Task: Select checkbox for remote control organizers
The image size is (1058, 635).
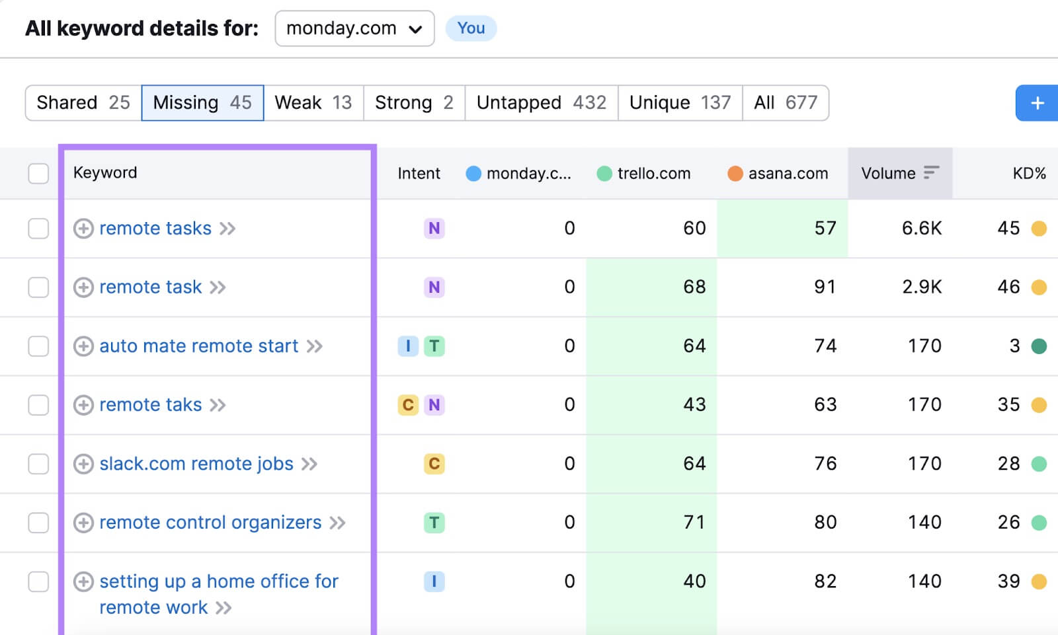Action: pos(38,523)
